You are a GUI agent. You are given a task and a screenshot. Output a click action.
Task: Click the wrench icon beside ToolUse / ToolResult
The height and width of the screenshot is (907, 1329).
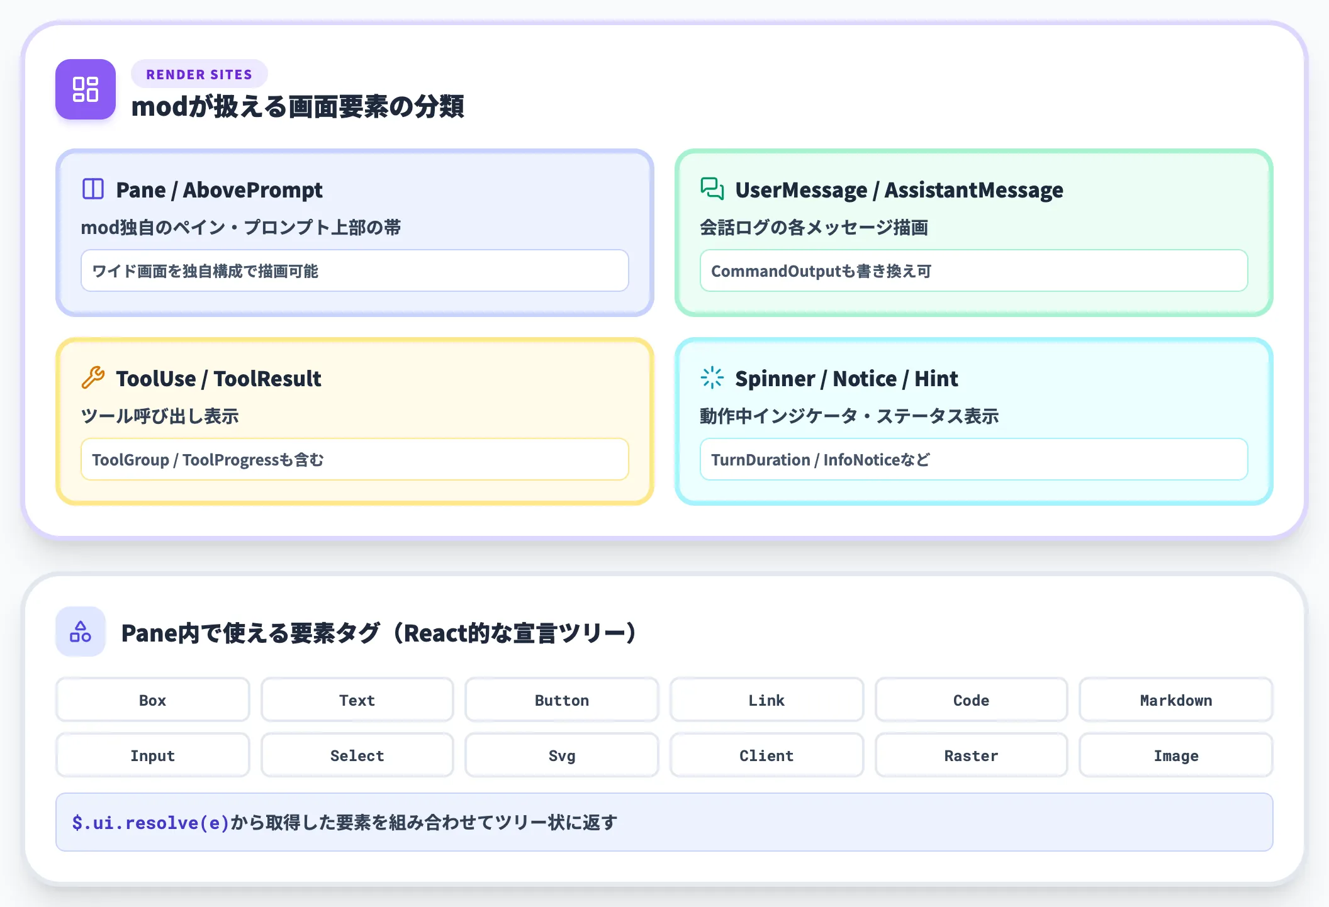tap(93, 377)
